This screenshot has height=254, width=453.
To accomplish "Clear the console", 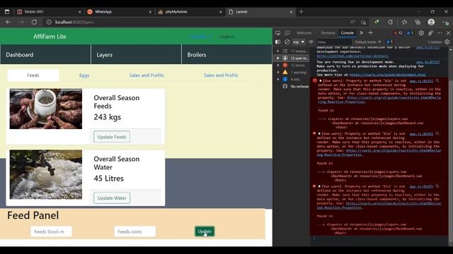I will coord(287,42).
